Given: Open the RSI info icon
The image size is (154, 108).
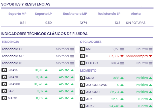Looking at the screenshot, I should point(82,49).
